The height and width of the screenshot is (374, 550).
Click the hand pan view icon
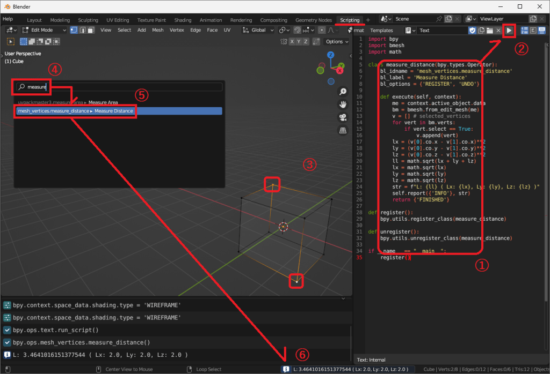click(x=343, y=104)
